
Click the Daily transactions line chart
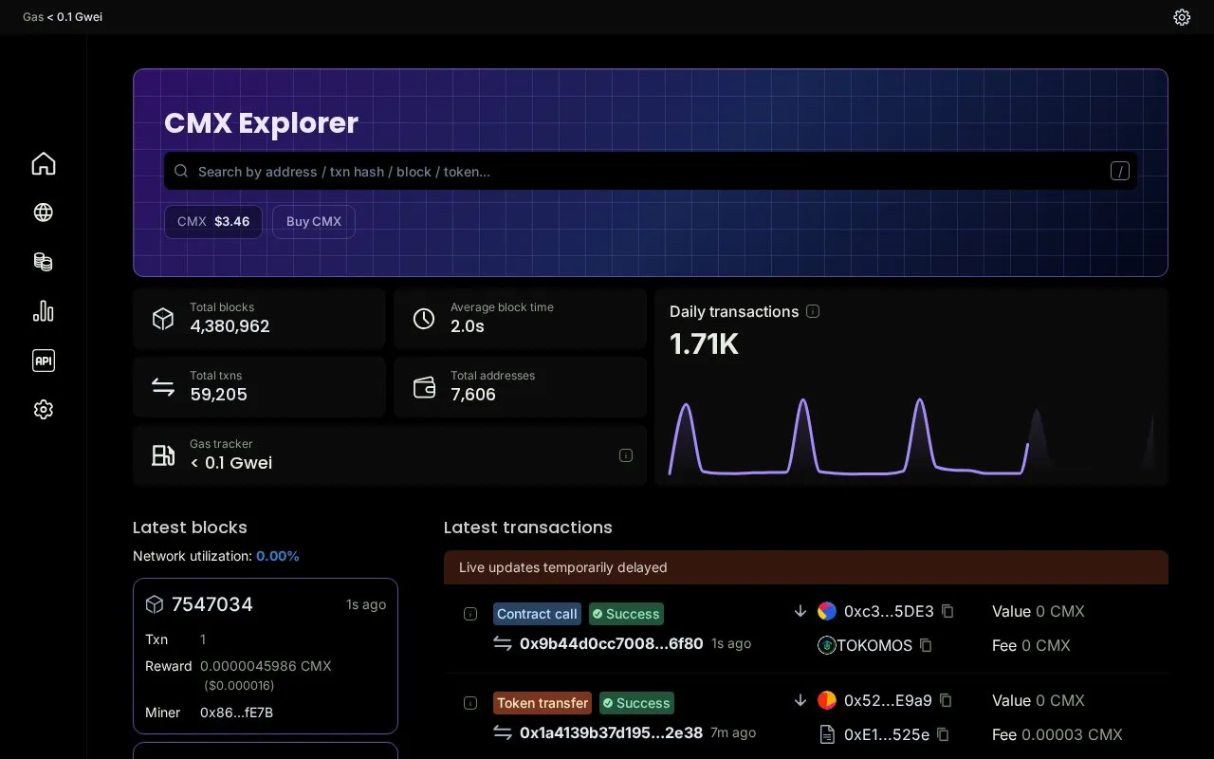(911, 436)
